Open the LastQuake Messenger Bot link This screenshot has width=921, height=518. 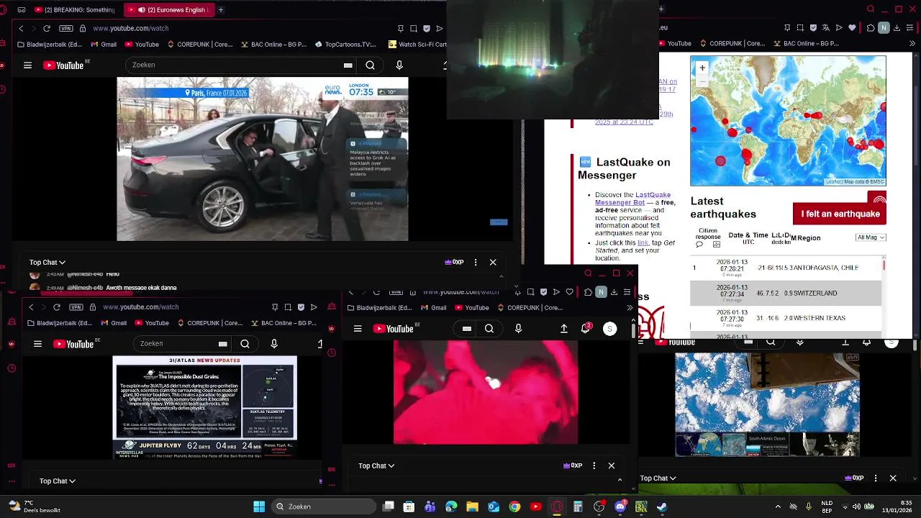[632, 199]
